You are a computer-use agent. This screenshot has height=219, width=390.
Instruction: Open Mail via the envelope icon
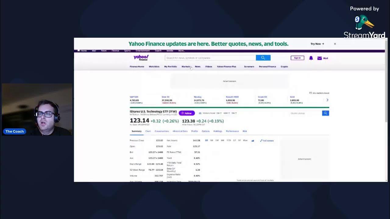(319, 58)
